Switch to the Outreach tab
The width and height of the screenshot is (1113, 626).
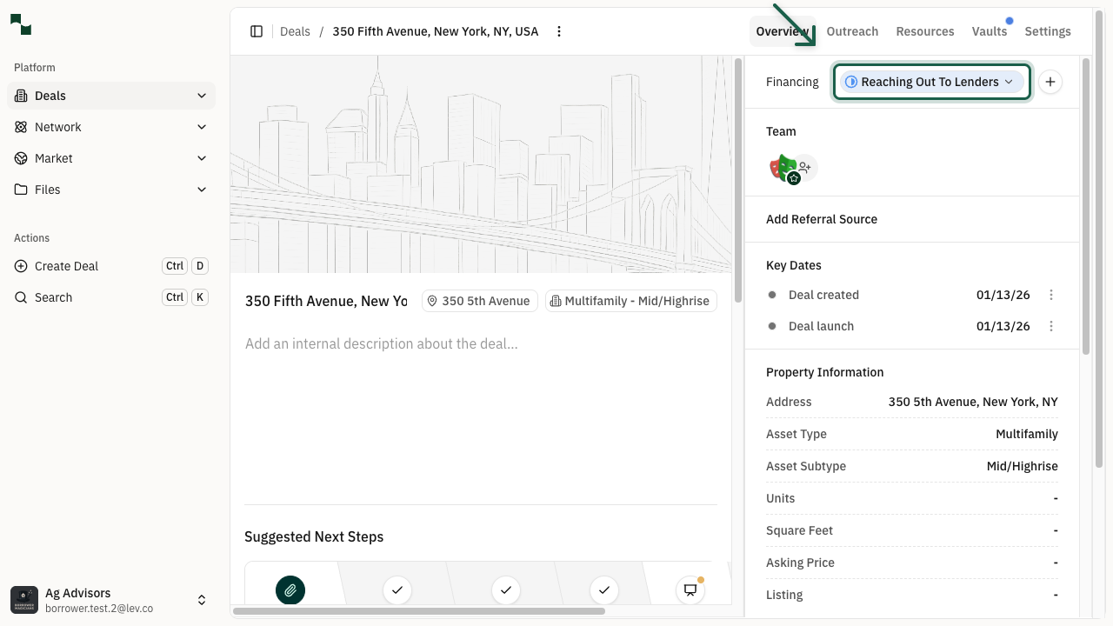click(x=852, y=31)
